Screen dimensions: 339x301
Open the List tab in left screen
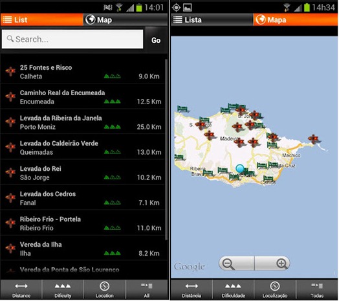[x=41, y=19]
